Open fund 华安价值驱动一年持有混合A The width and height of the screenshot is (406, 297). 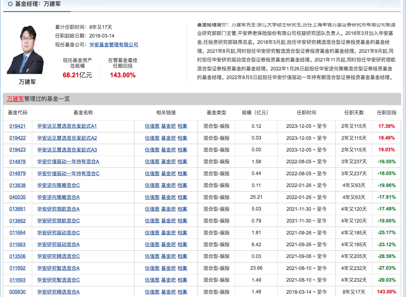[68, 162]
